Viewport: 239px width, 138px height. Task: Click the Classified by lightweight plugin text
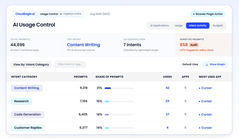point(141,50)
